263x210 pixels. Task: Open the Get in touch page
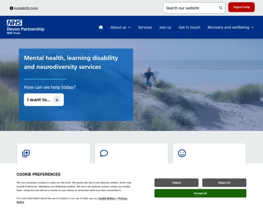(x=189, y=27)
